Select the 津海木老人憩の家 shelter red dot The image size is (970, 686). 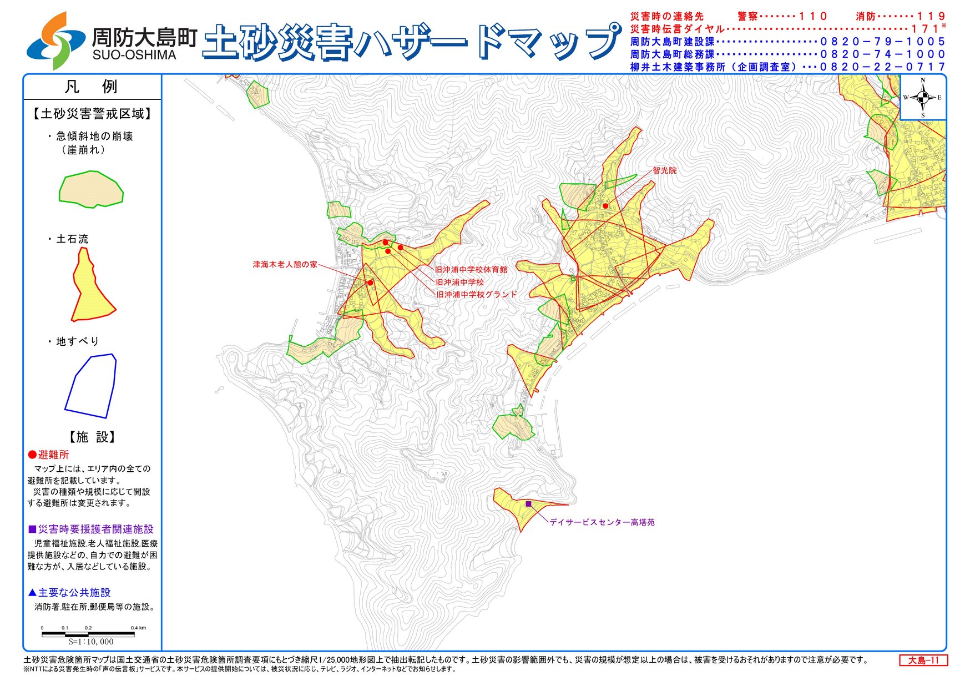370,283
